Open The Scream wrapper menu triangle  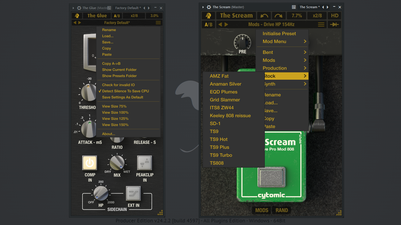203,7
